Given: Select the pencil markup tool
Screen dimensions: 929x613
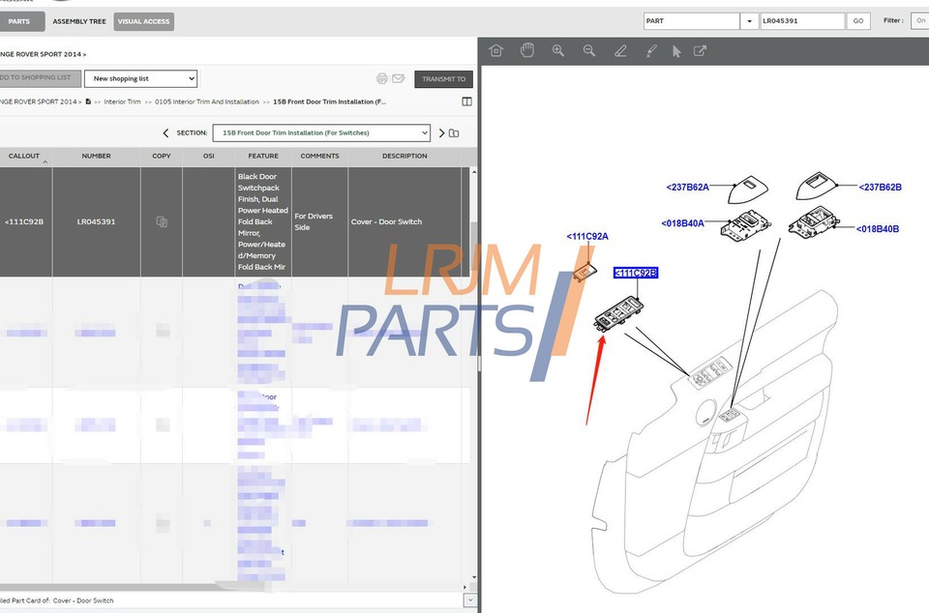Looking at the screenshot, I should [x=620, y=51].
